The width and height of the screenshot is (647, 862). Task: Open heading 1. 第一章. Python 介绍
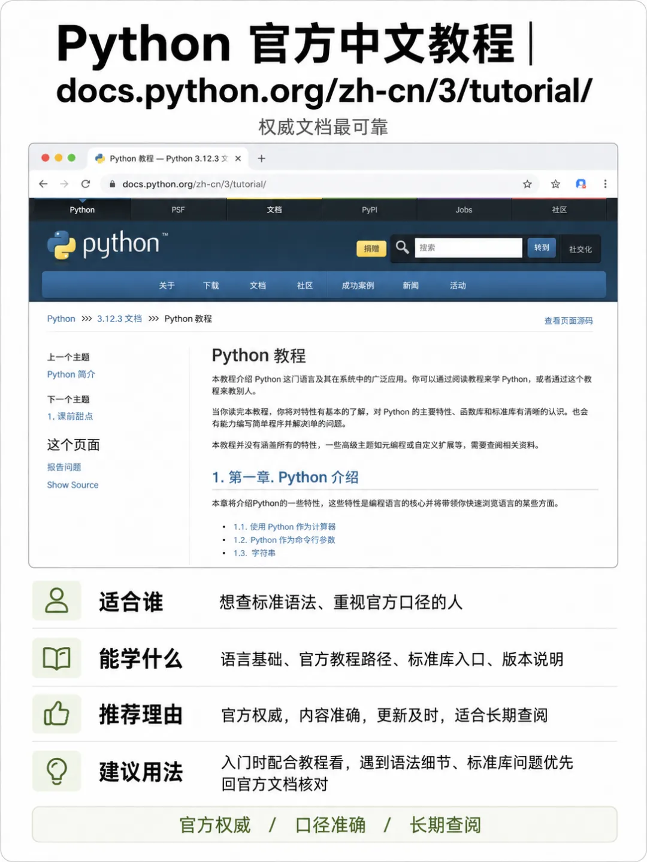(x=285, y=477)
